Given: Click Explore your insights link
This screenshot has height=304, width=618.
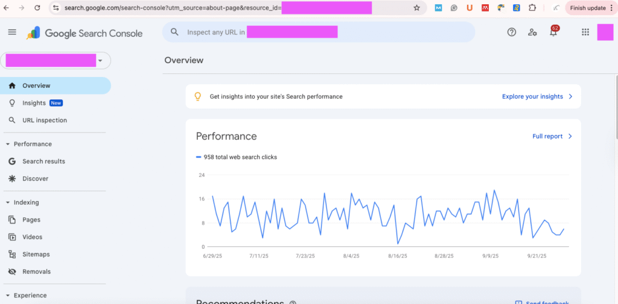Looking at the screenshot, I should [537, 96].
